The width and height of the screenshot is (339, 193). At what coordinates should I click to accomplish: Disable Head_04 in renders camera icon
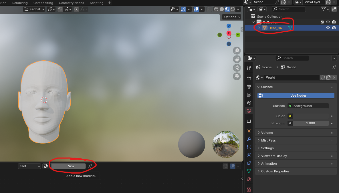334,28
